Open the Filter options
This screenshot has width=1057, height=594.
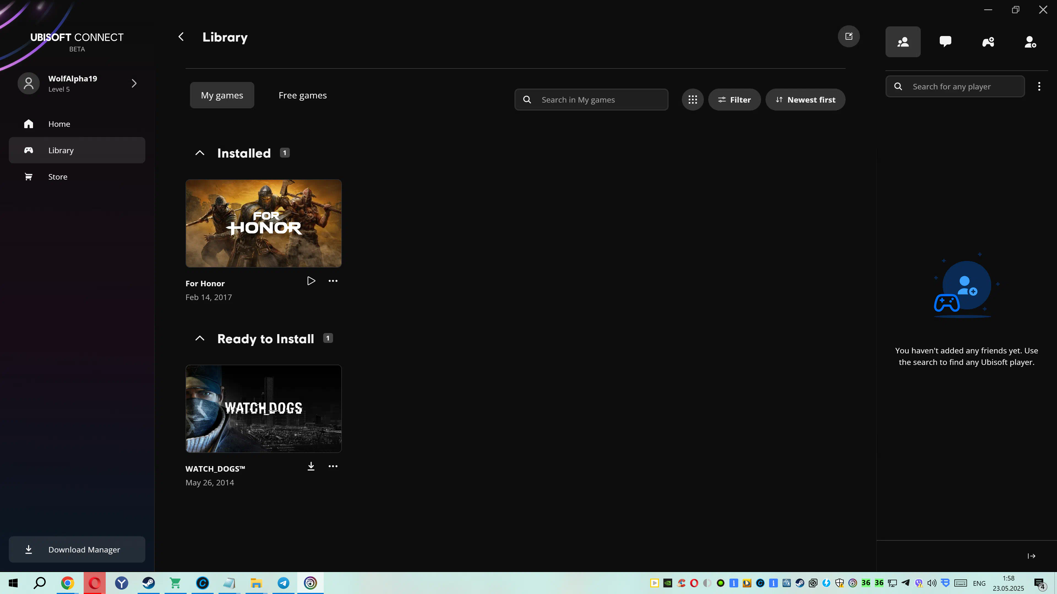(x=734, y=100)
